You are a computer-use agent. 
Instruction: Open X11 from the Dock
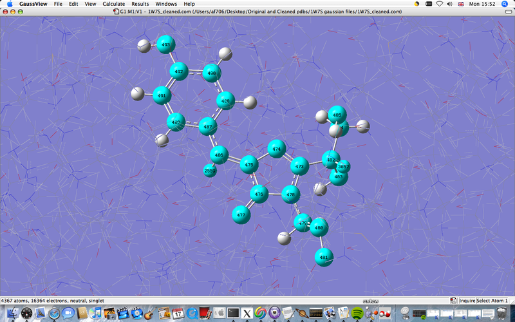coord(247,313)
